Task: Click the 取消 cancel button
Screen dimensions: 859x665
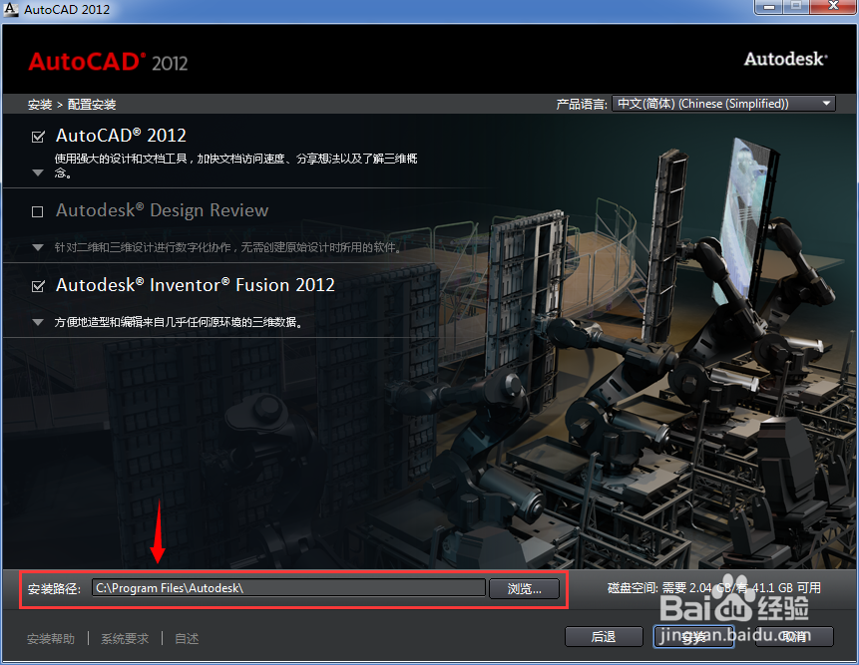Action: point(794,637)
